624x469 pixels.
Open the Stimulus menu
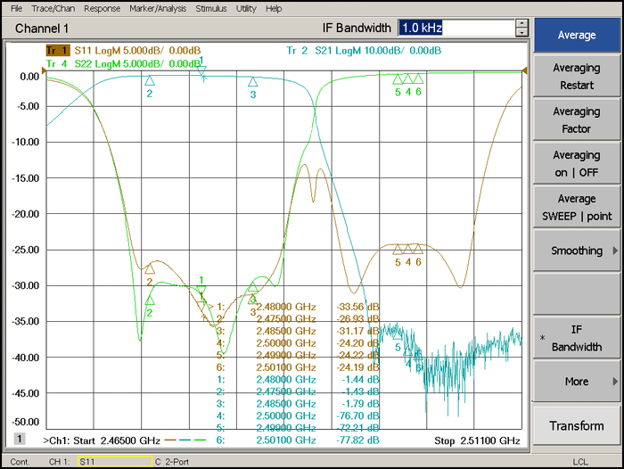click(x=211, y=8)
